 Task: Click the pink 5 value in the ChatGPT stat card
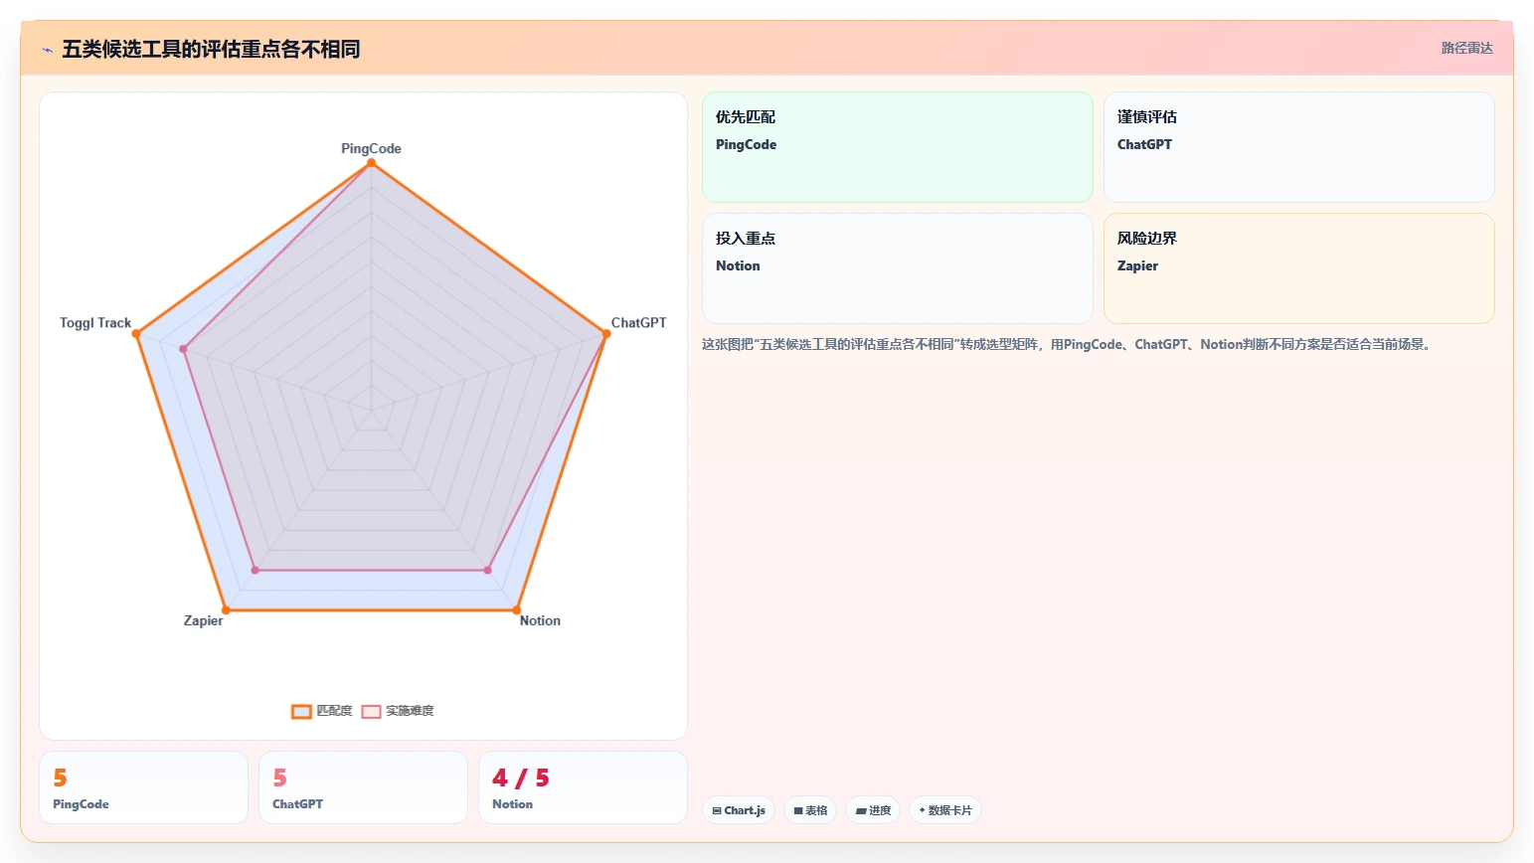click(279, 777)
